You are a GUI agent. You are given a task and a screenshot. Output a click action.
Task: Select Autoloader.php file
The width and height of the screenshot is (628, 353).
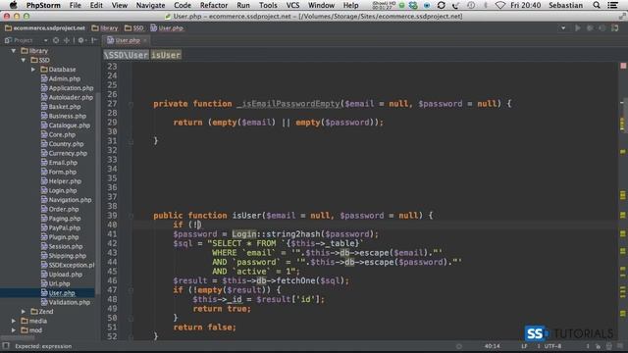click(x=67, y=97)
